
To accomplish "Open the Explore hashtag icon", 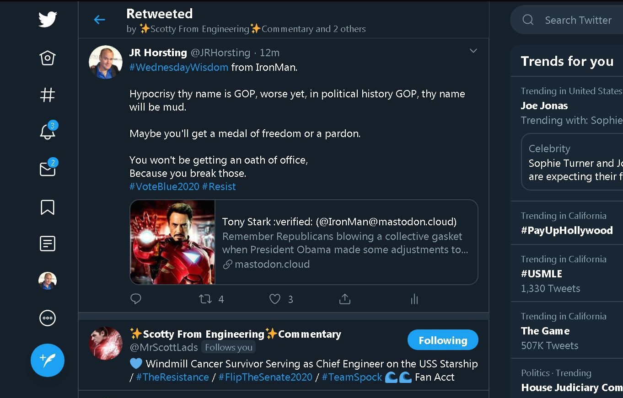I will tap(48, 95).
